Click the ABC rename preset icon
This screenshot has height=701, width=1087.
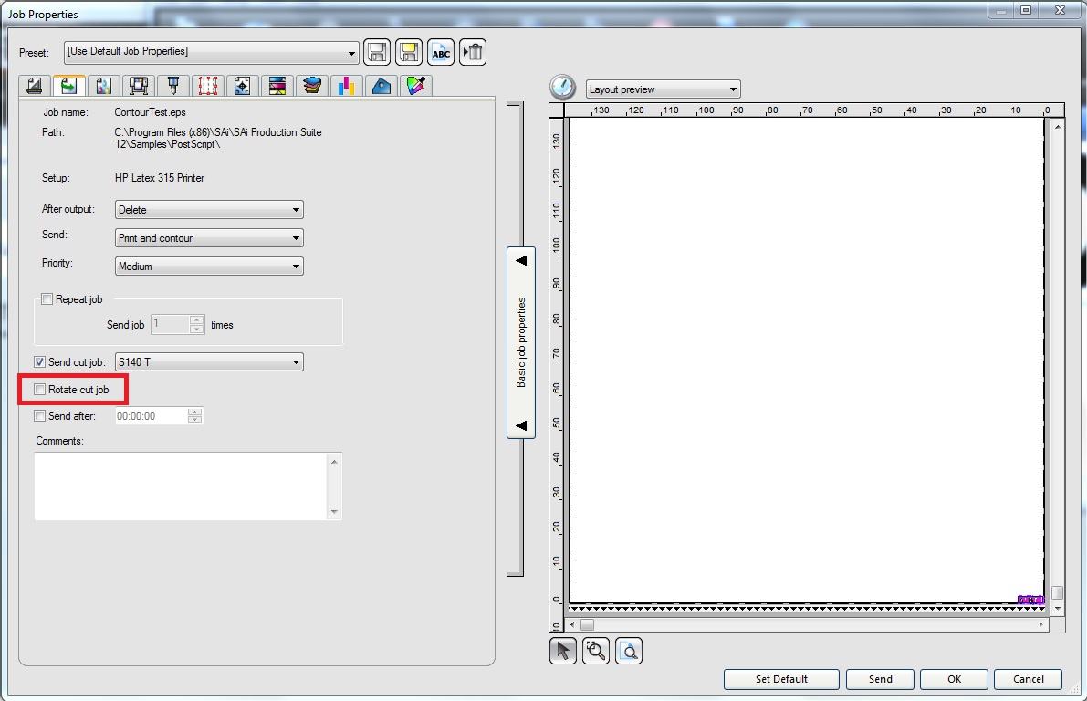pyautogui.click(x=441, y=52)
